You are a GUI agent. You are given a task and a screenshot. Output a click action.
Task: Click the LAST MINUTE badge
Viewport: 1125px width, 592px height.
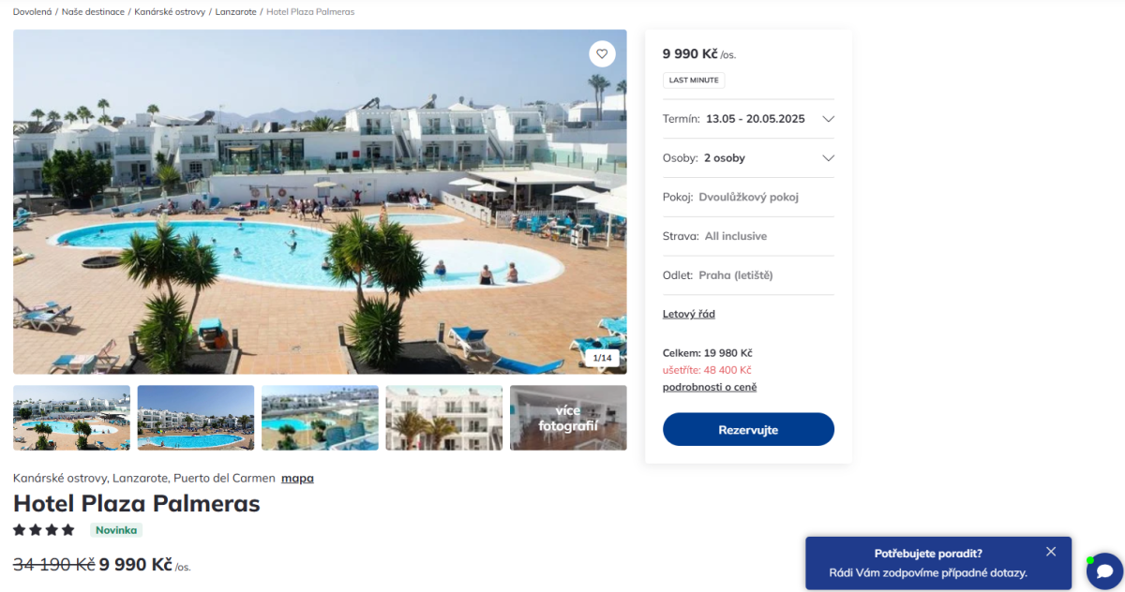(694, 81)
